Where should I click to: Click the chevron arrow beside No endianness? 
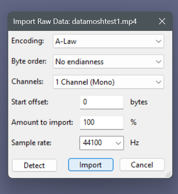[159, 62]
